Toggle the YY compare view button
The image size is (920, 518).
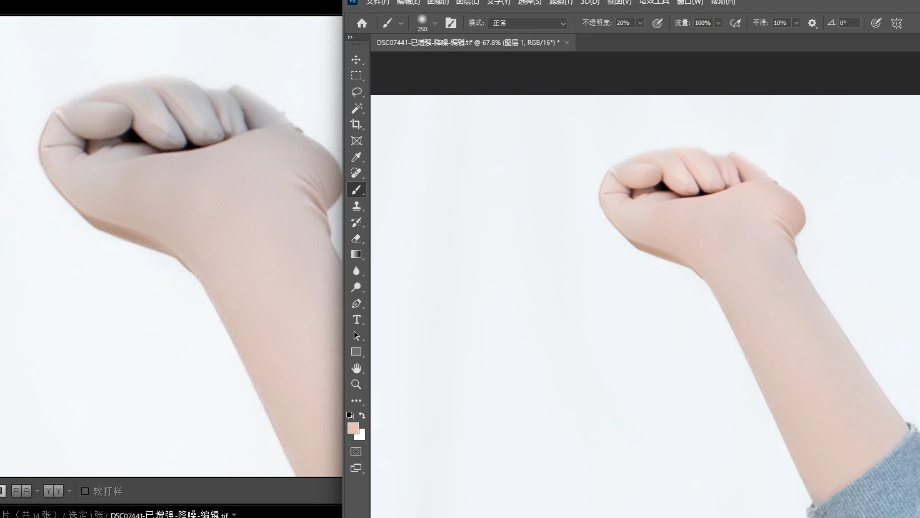point(53,491)
